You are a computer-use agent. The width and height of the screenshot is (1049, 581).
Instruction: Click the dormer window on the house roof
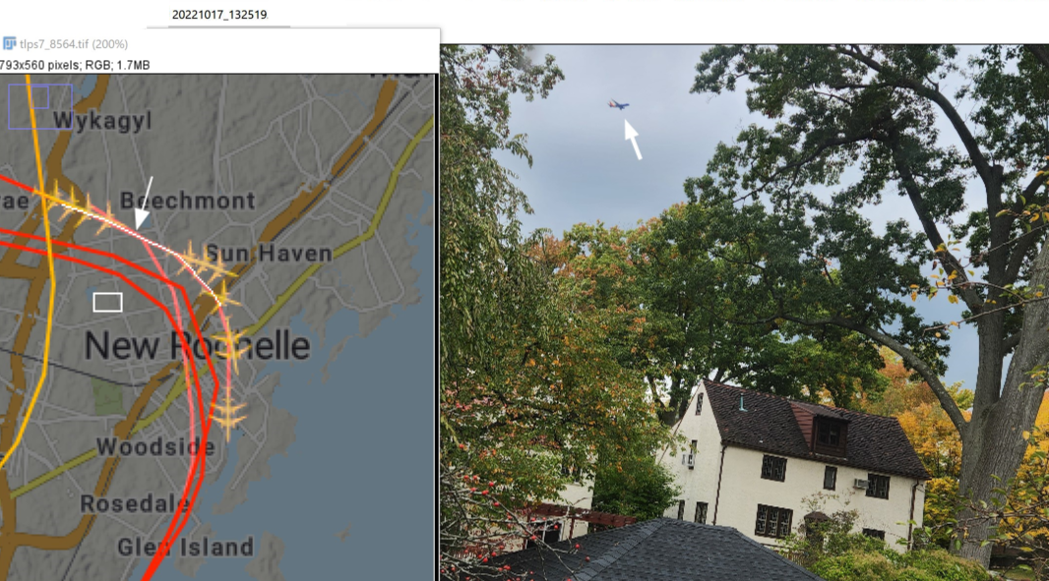829,434
